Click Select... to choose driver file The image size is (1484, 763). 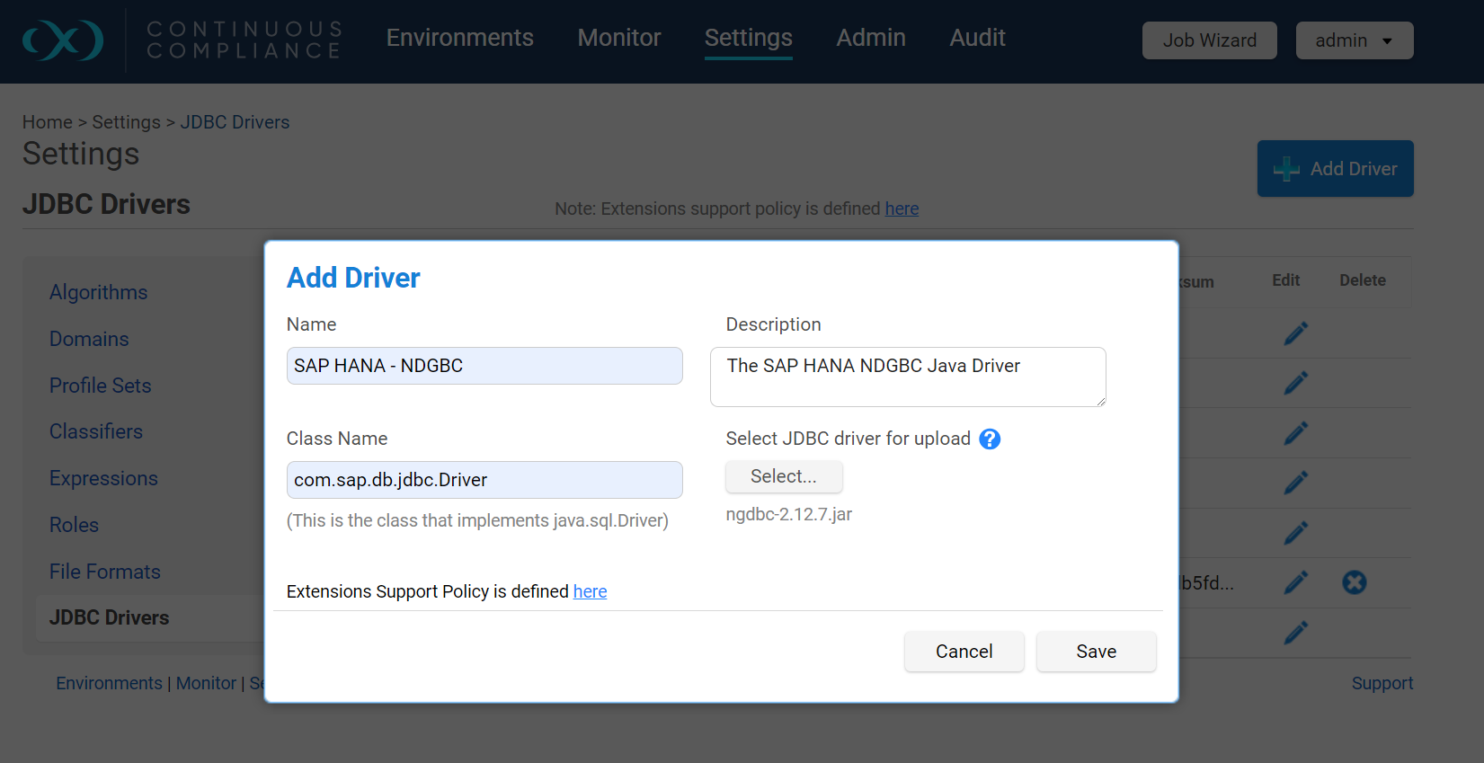coord(784,476)
